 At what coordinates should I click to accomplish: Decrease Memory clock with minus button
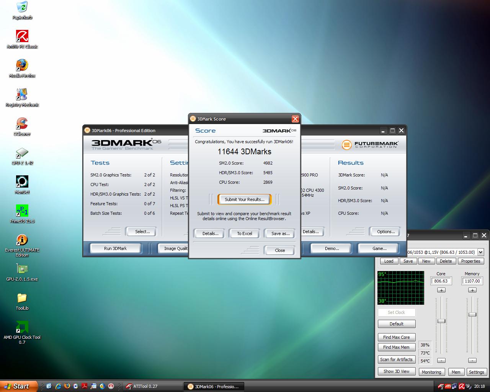click(x=472, y=361)
